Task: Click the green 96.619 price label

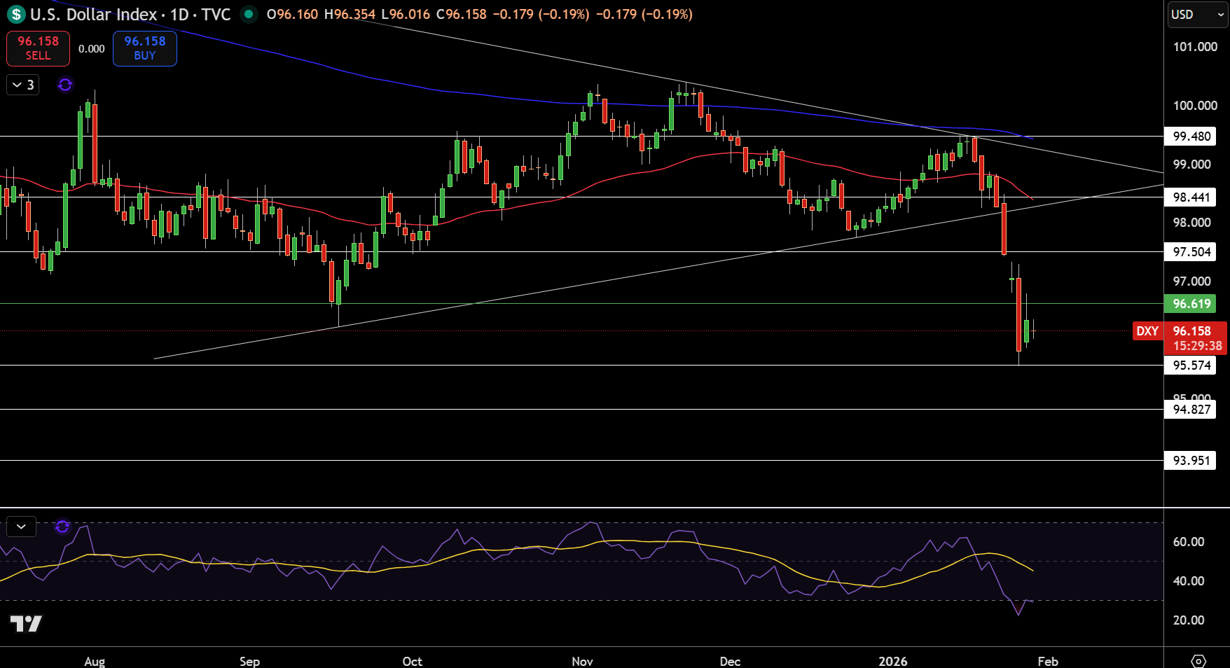Action: pos(1191,304)
